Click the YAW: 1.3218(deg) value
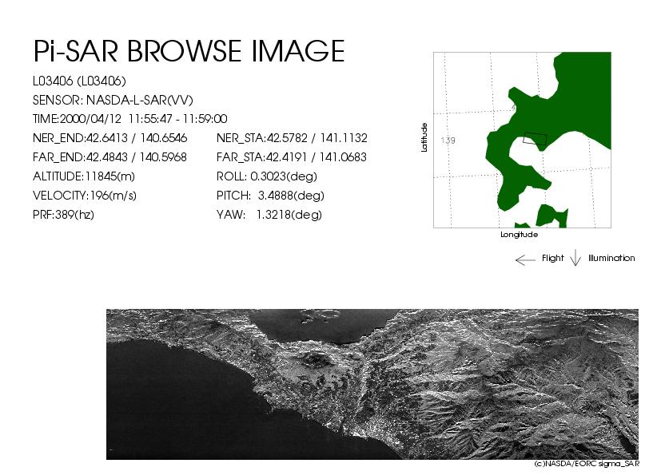 coord(269,215)
